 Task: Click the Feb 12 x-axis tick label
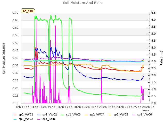coord(20,107)
